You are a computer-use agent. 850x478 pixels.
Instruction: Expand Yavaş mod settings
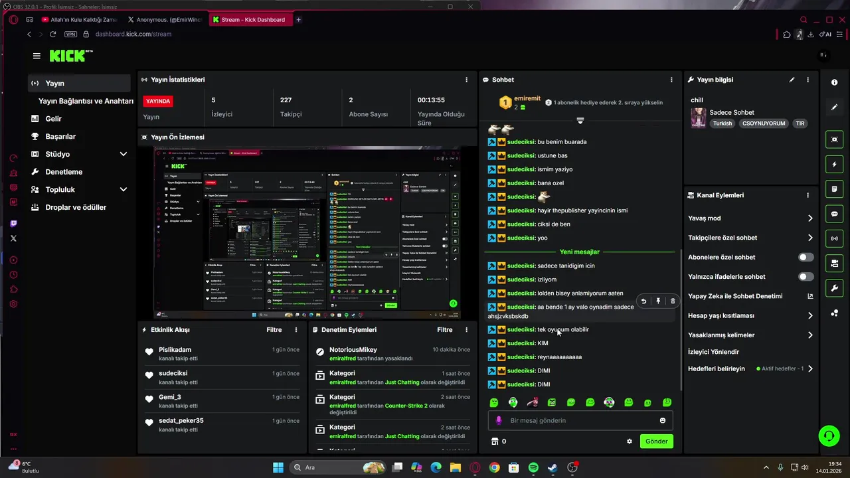coord(810,218)
